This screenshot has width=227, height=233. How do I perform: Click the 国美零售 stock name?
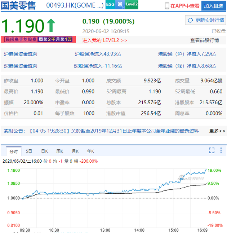18,5
